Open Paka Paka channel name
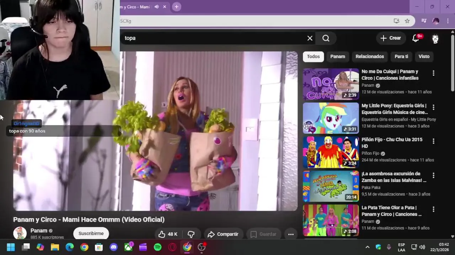The width and height of the screenshot is (455, 255). (371, 187)
